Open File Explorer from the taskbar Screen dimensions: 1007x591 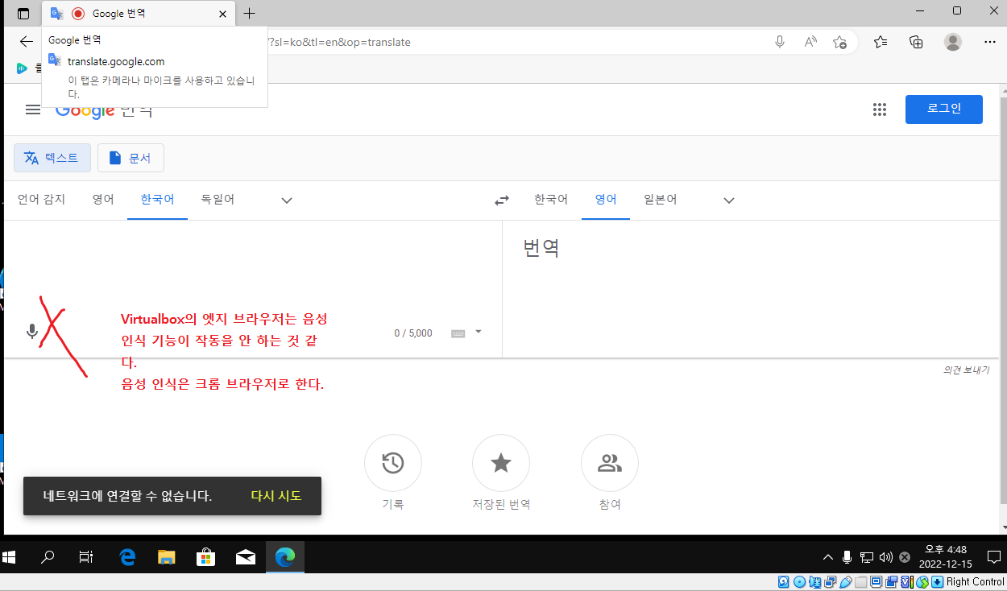point(167,556)
